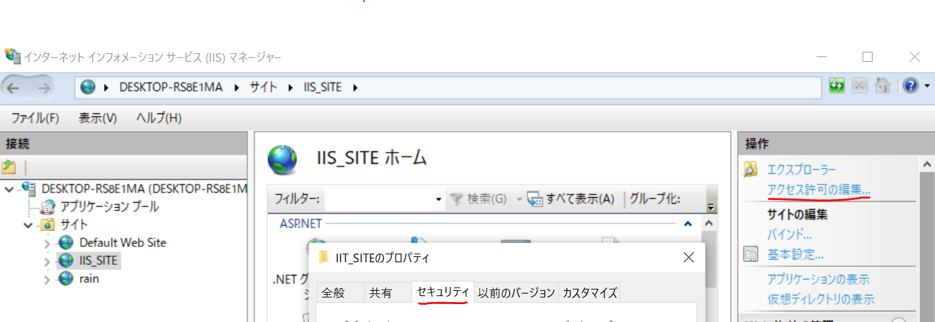Image resolution: width=935 pixels, height=322 pixels.
Task: Click the Back navigation arrow
Action: point(14,88)
